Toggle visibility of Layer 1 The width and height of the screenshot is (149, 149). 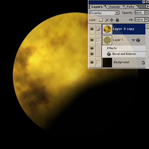coord(92,40)
